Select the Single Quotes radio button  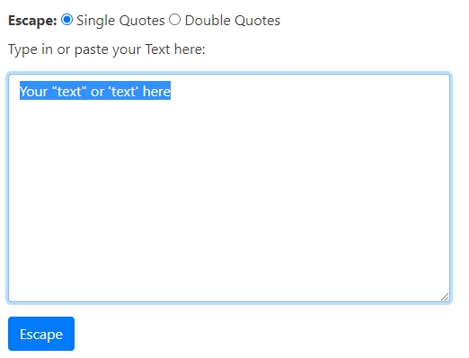click(x=66, y=20)
